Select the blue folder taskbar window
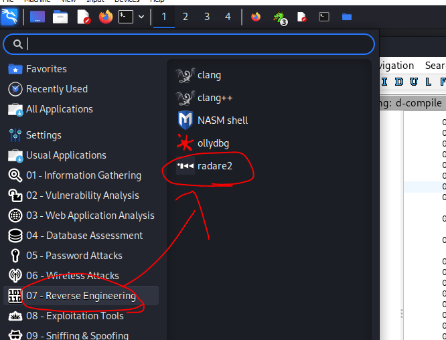 [347, 17]
